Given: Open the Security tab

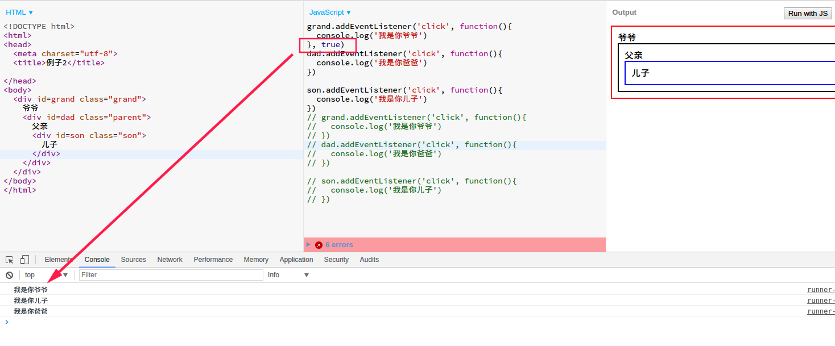Looking at the screenshot, I should (336, 260).
